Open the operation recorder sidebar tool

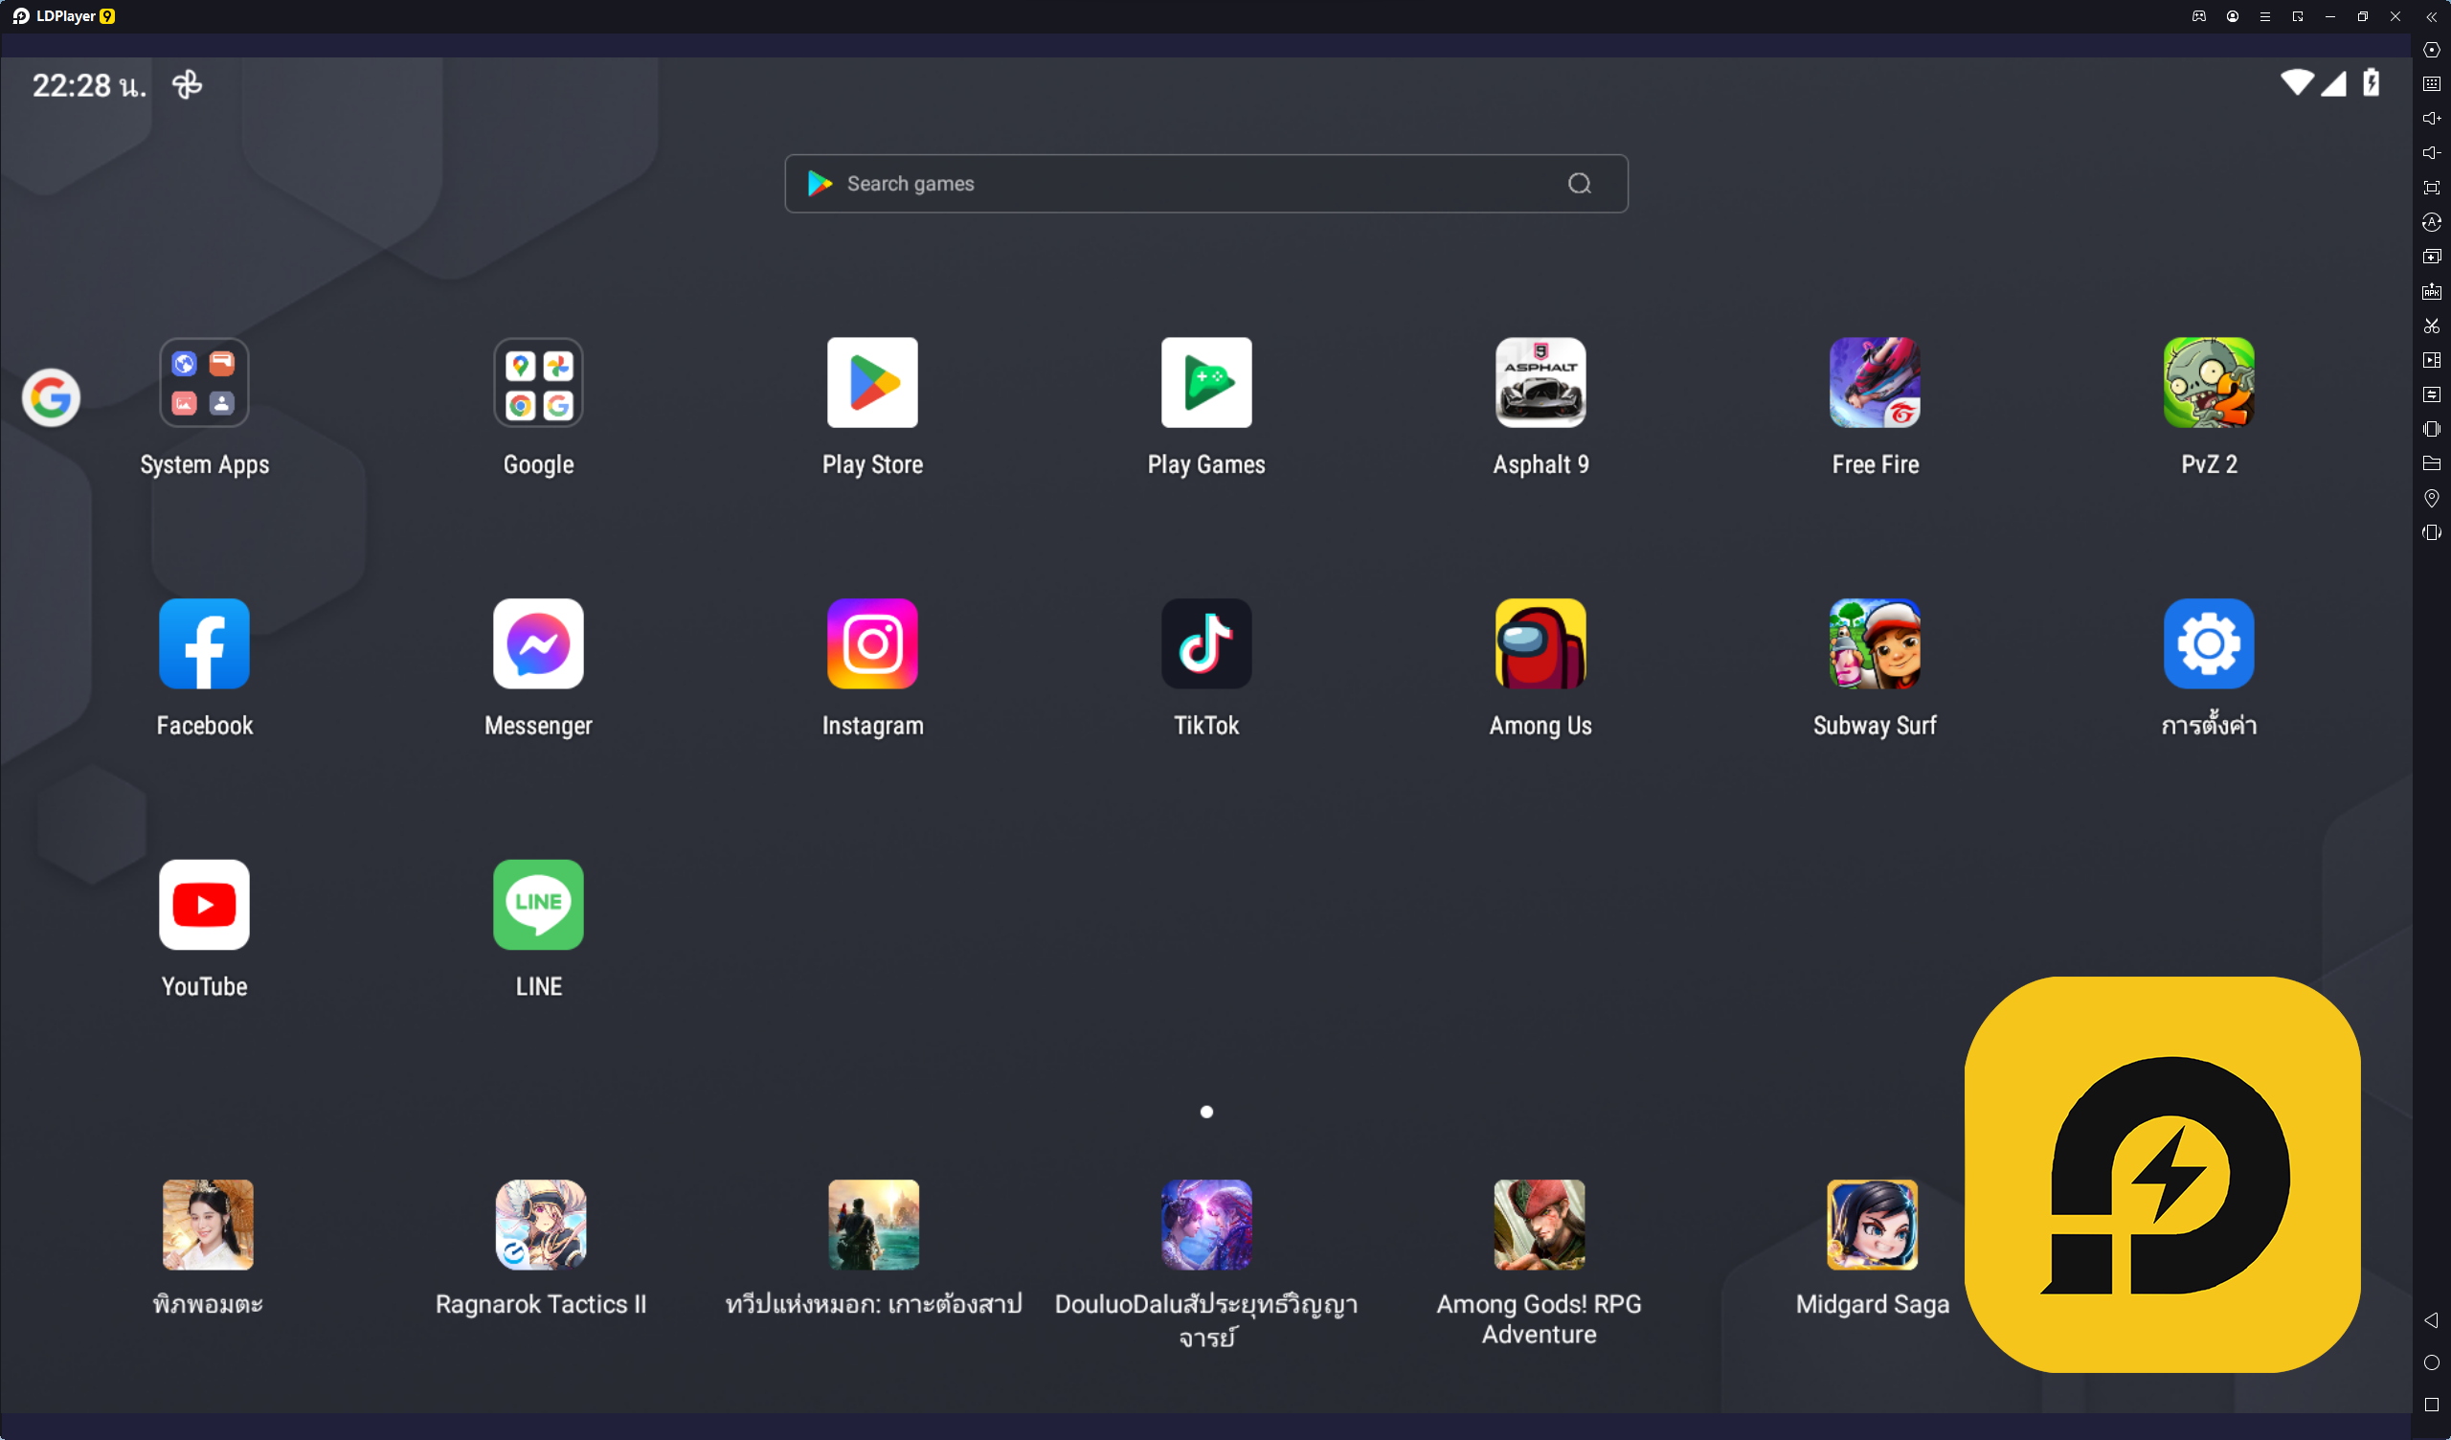tap(2432, 360)
